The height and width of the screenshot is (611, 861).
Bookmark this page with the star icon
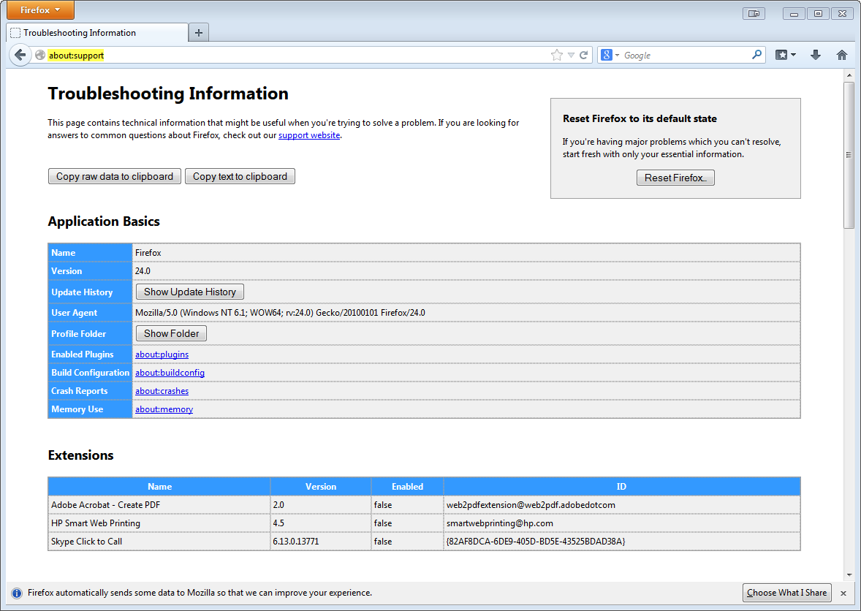tap(557, 55)
